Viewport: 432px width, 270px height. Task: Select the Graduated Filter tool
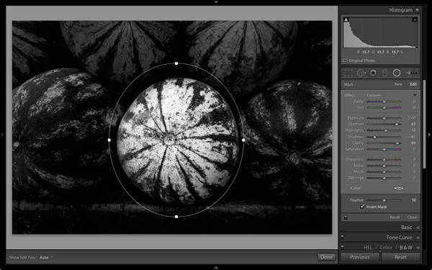(385, 73)
